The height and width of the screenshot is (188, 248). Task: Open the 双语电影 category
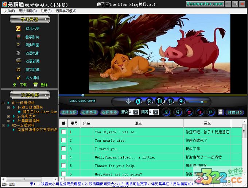32,53
